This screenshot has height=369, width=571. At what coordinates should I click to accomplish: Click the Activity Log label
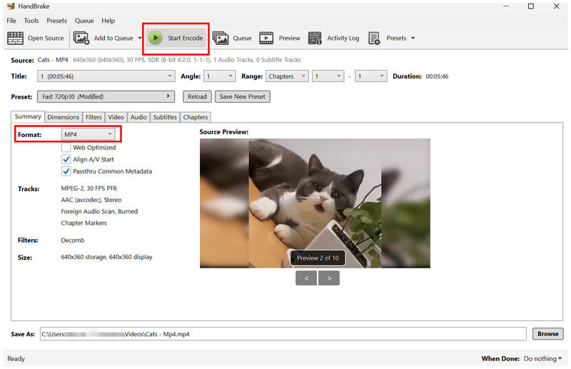coord(343,38)
